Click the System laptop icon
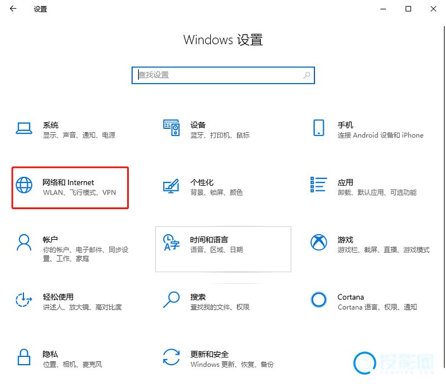This screenshot has width=446, height=387. 23,128
